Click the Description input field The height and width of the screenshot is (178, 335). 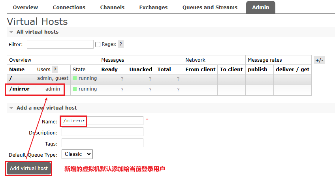pos(102,132)
